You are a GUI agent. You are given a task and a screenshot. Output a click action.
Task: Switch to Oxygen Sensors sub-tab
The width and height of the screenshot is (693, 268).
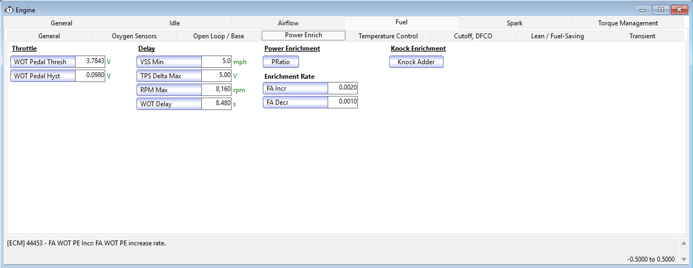(x=134, y=36)
